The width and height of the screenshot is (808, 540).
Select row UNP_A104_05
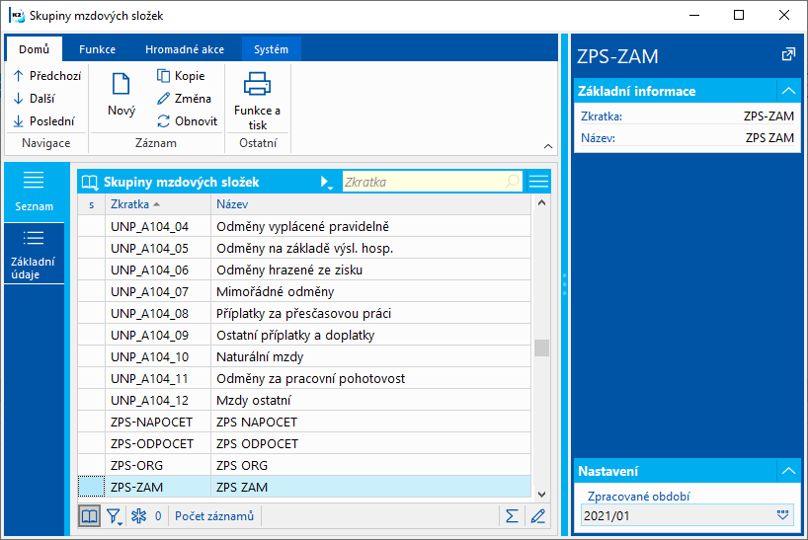tap(304, 248)
